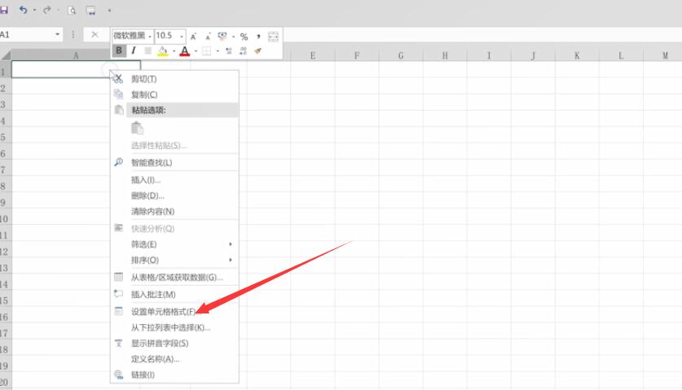Click the paste clipboard icon under 粘贴选项
Viewport: 682px width, 390px height.
(137, 128)
